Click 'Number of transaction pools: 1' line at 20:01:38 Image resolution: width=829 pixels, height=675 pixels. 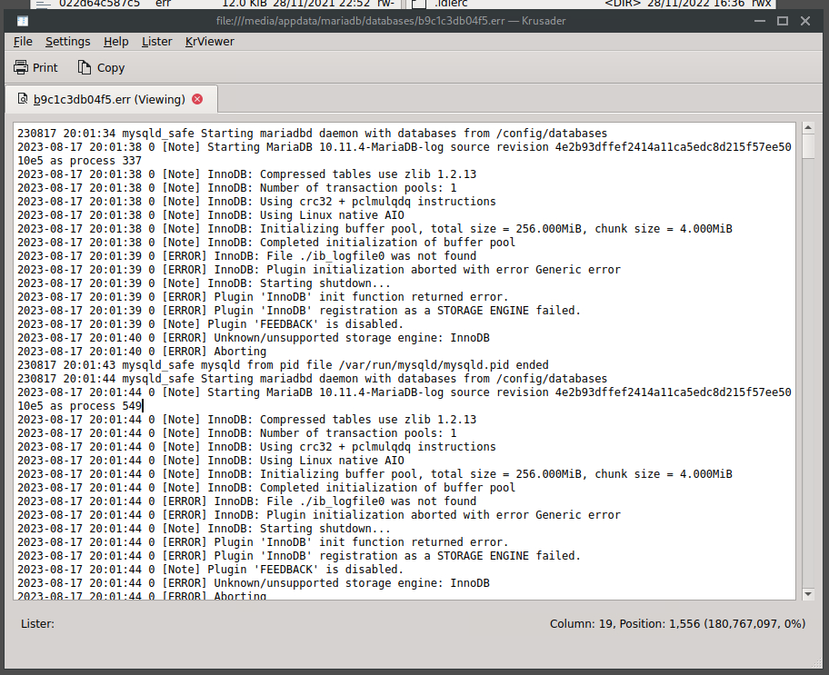237,188
